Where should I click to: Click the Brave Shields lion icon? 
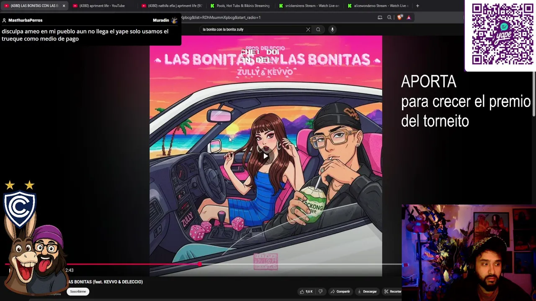point(399,18)
